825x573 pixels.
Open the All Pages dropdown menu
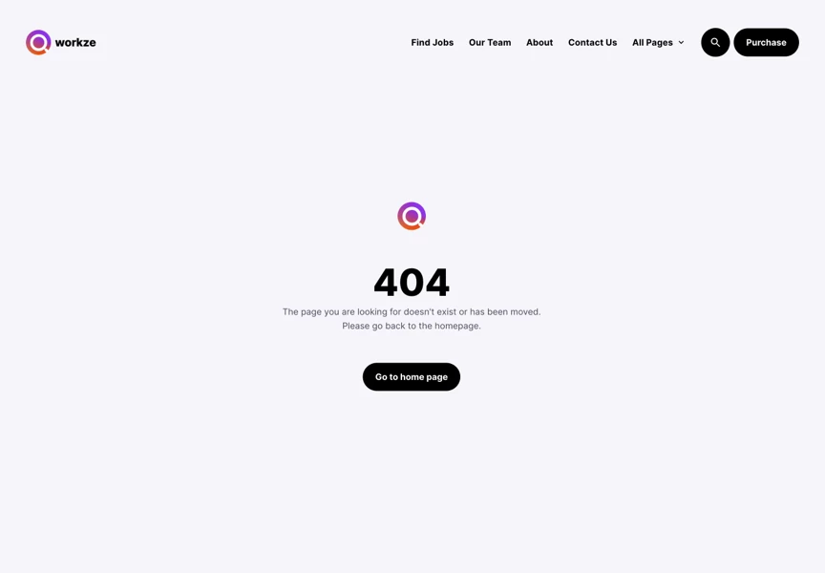[658, 43]
